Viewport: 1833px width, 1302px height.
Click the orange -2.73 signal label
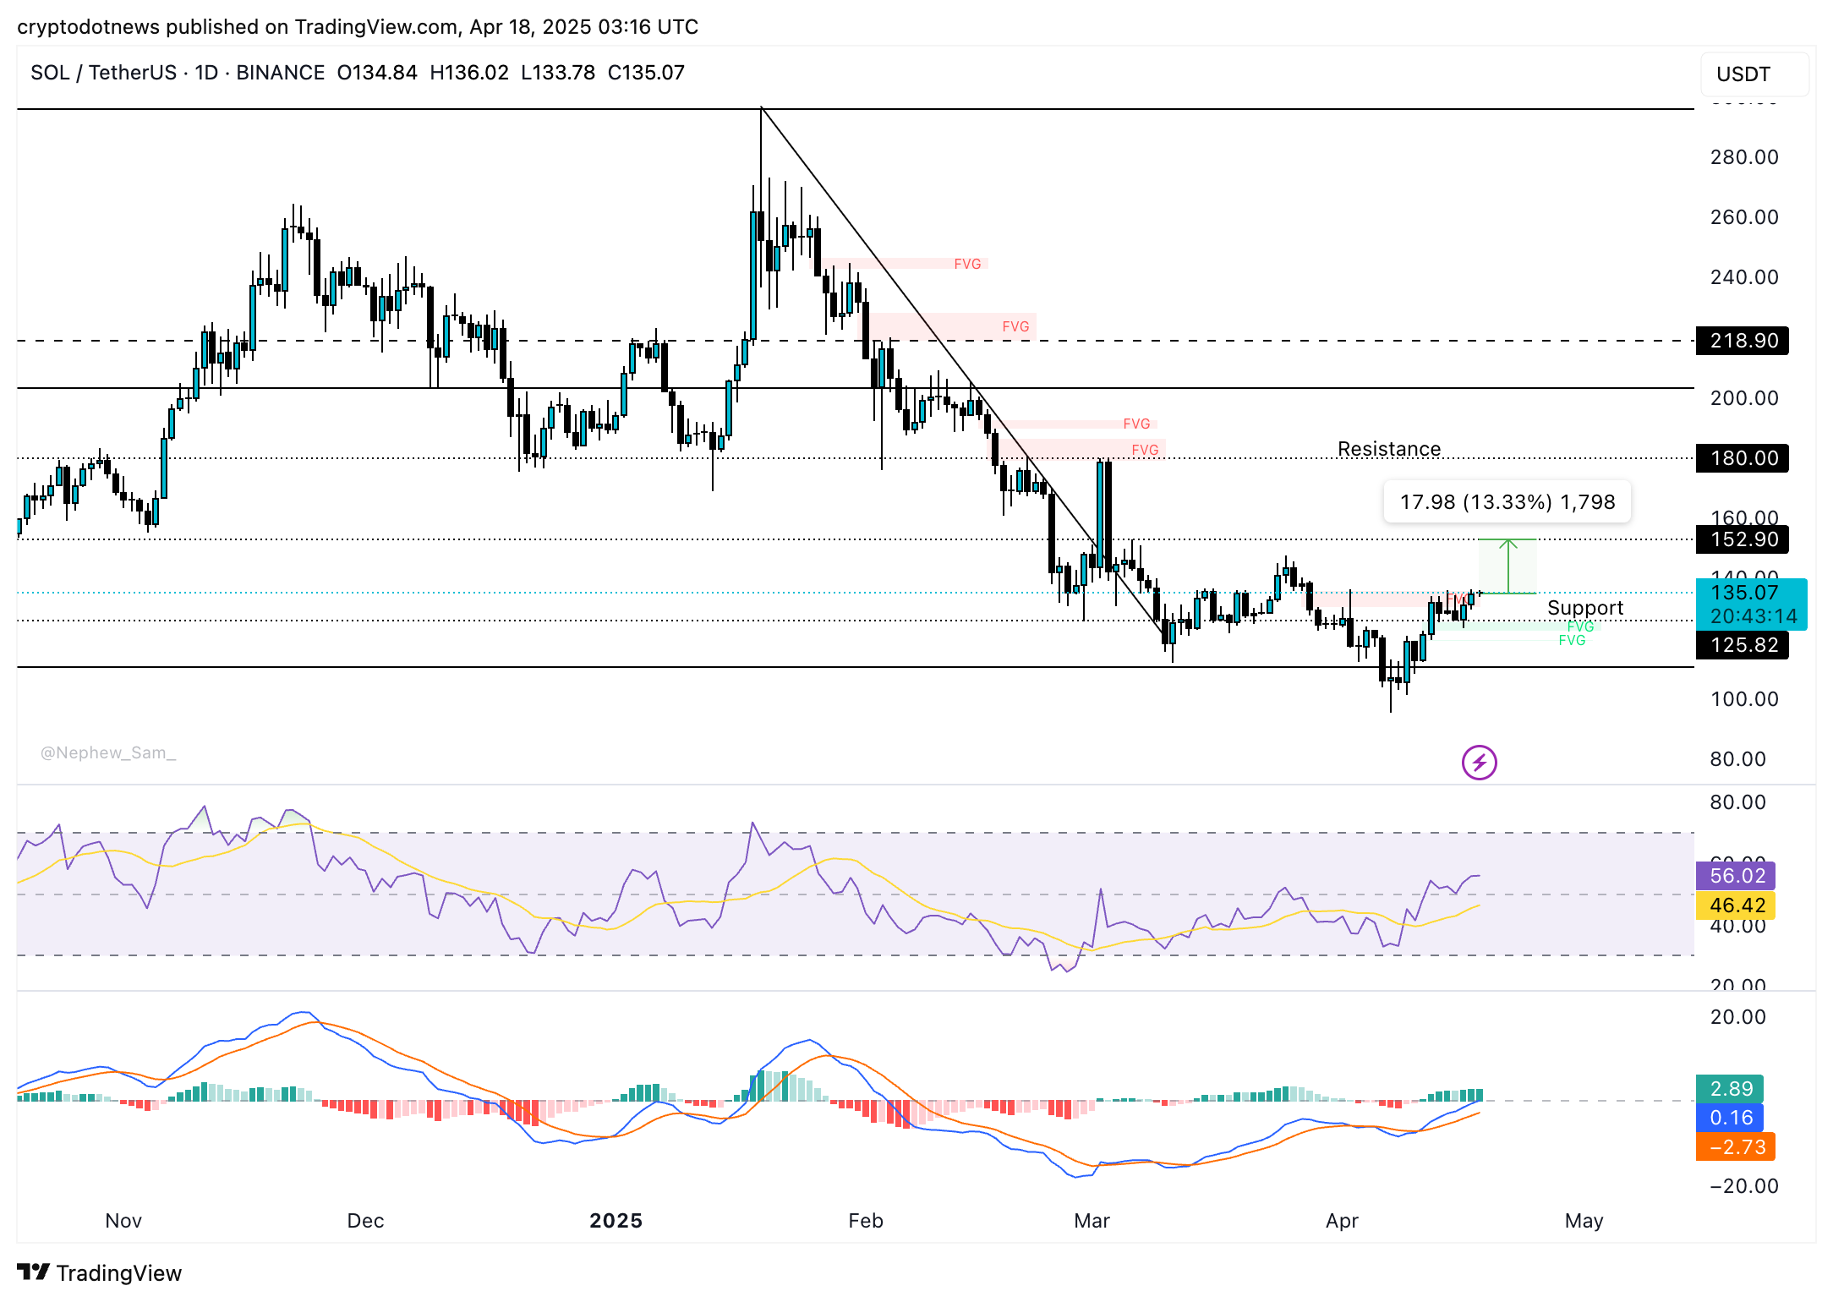point(1736,1147)
